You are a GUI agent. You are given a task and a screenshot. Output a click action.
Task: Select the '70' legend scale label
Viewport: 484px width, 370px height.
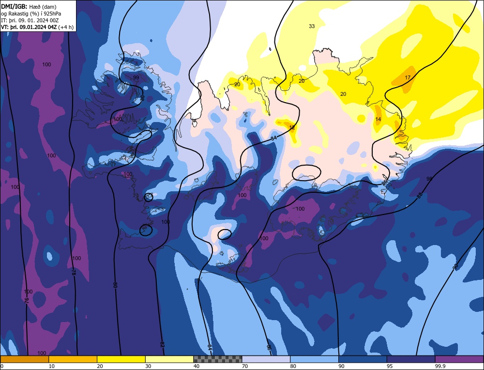(245, 366)
